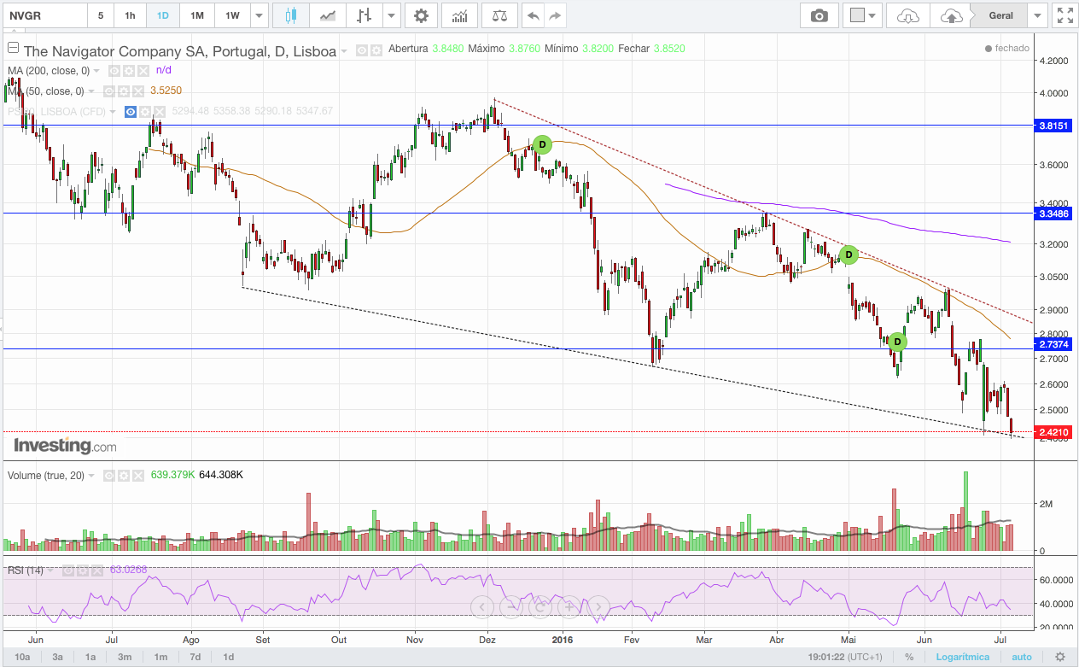The image size is (1079, 667).
Task: Take a chart snapshot with camera
Action: (x=819, y=15)
